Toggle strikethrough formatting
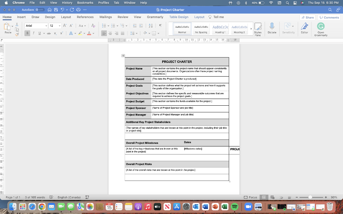 pyautogui.click(x=49, y=33)
